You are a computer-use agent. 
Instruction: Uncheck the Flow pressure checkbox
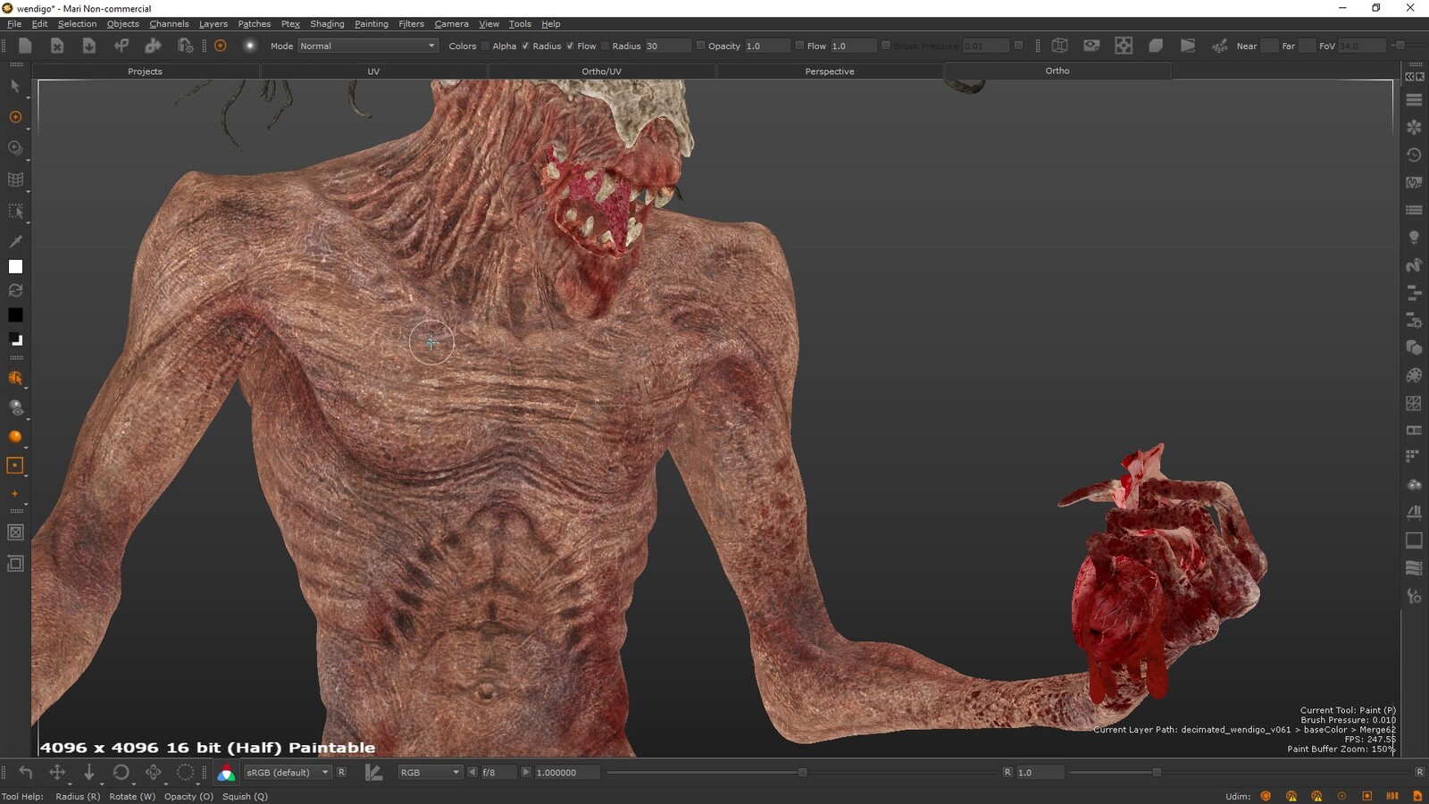click(x=570, y=46)
